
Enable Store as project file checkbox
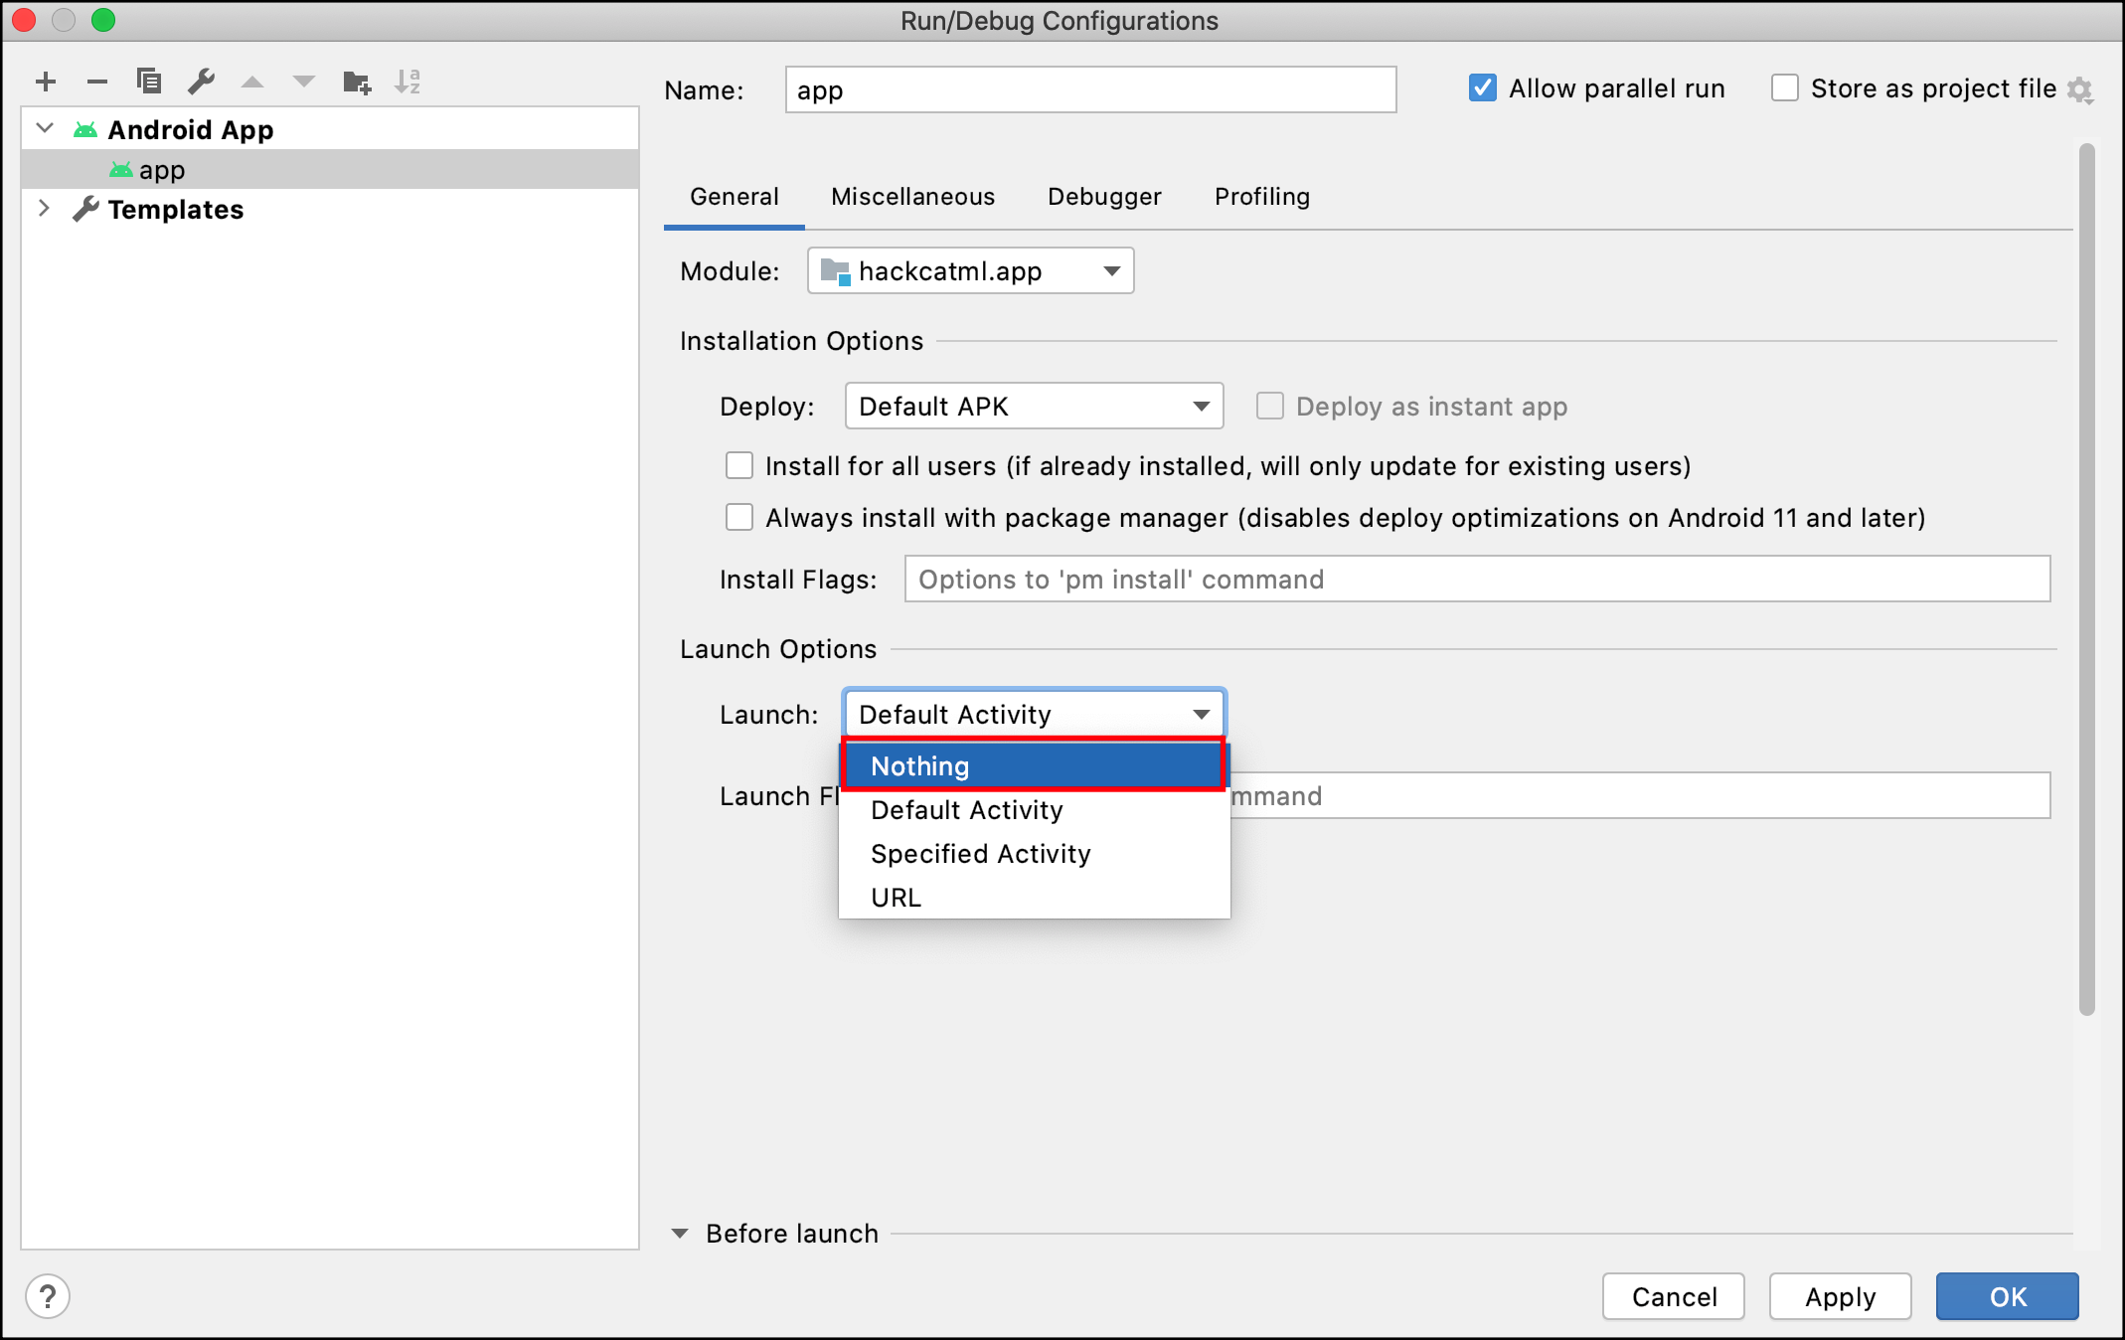(1784, 88)
